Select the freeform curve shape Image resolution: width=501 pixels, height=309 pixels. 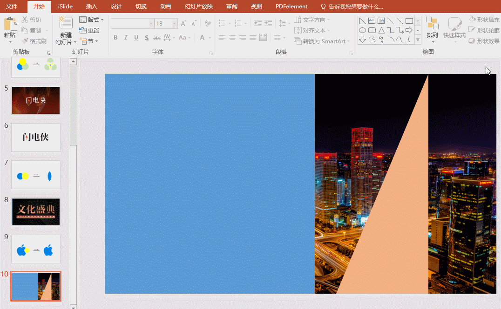pos(381,39)
